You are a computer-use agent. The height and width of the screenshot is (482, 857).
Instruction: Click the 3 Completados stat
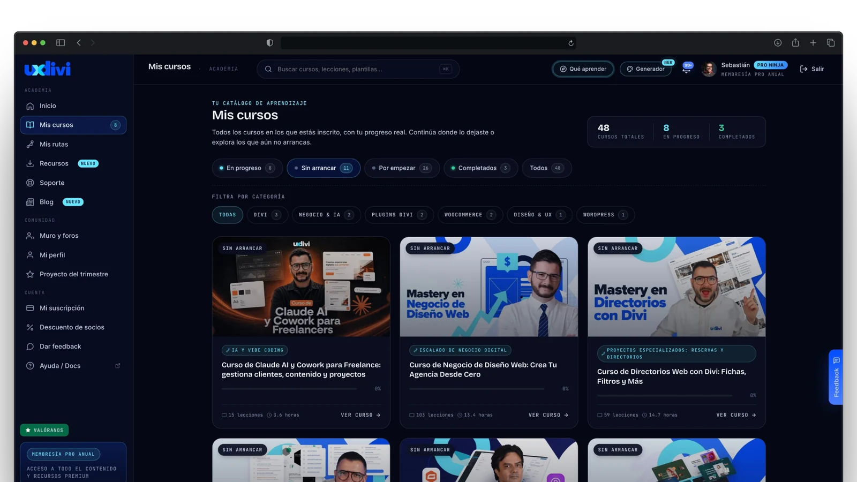tap(737, 132)
